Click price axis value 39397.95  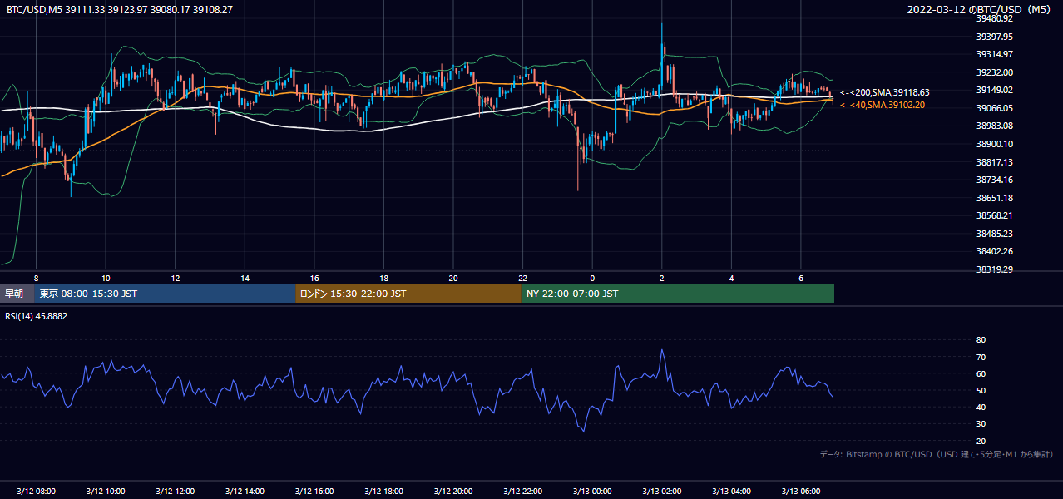tap(994, 37)
